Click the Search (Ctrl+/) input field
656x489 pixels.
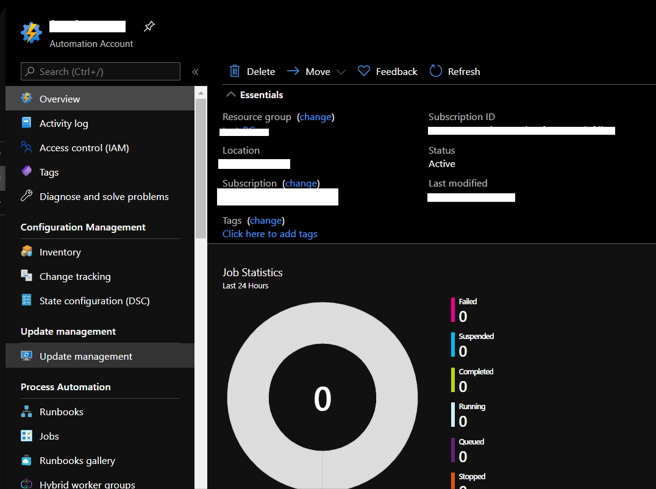[x=101, y=71]
